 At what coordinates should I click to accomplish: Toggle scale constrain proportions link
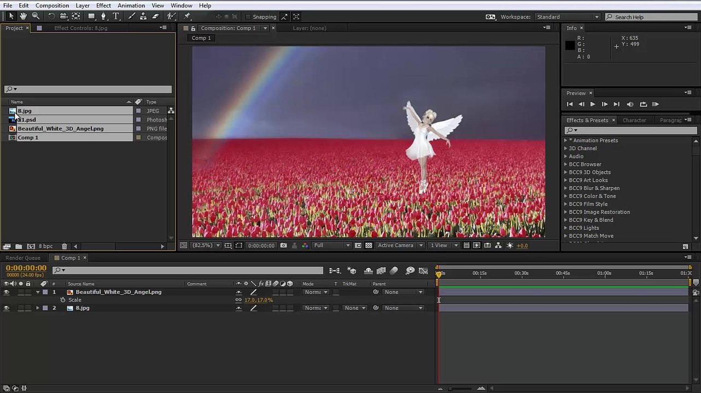click(238, 300)
